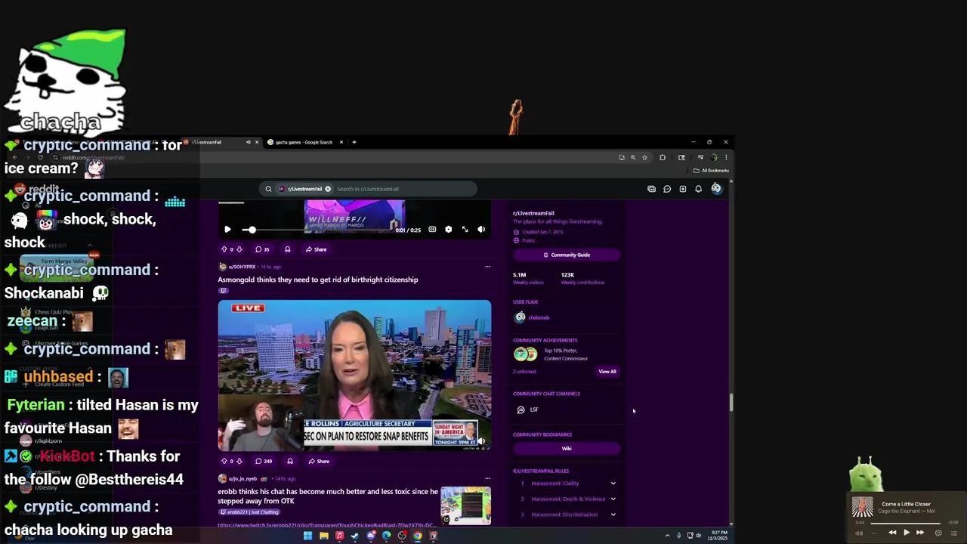Open Google Chrome from the taskbar

pos(418,536)
